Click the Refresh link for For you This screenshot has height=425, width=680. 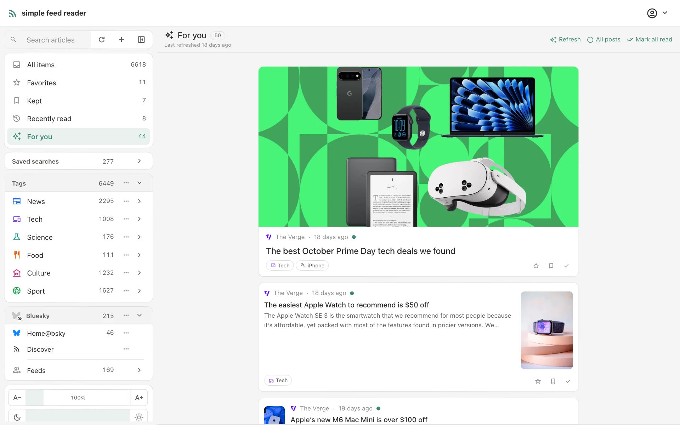click(x=565, y=39)
